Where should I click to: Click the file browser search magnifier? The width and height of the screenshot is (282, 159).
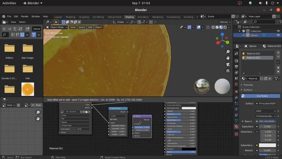pyautogui.click(x=5, y=34)
